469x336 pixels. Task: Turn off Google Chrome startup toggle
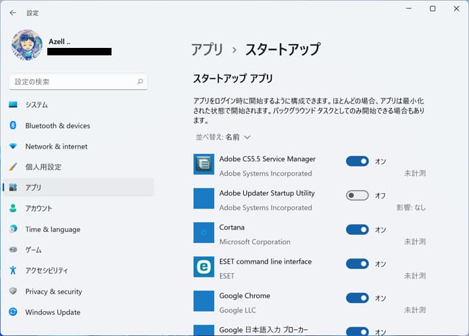[357, 298]
